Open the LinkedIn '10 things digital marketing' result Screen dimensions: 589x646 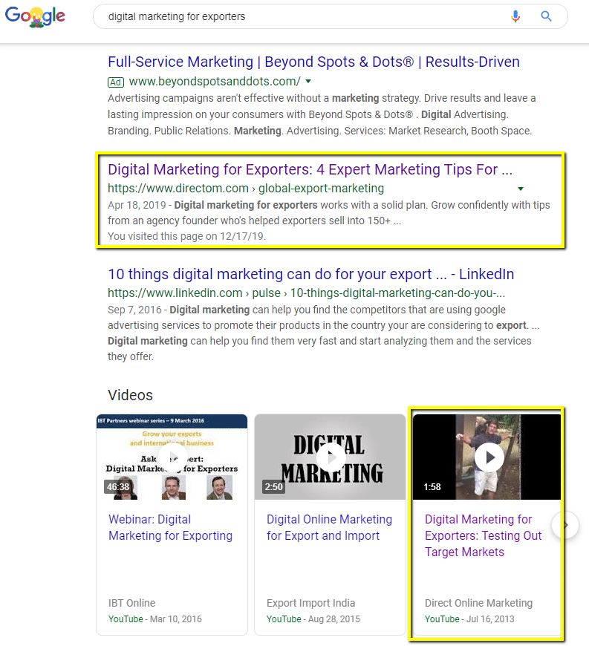click(310, 275)
